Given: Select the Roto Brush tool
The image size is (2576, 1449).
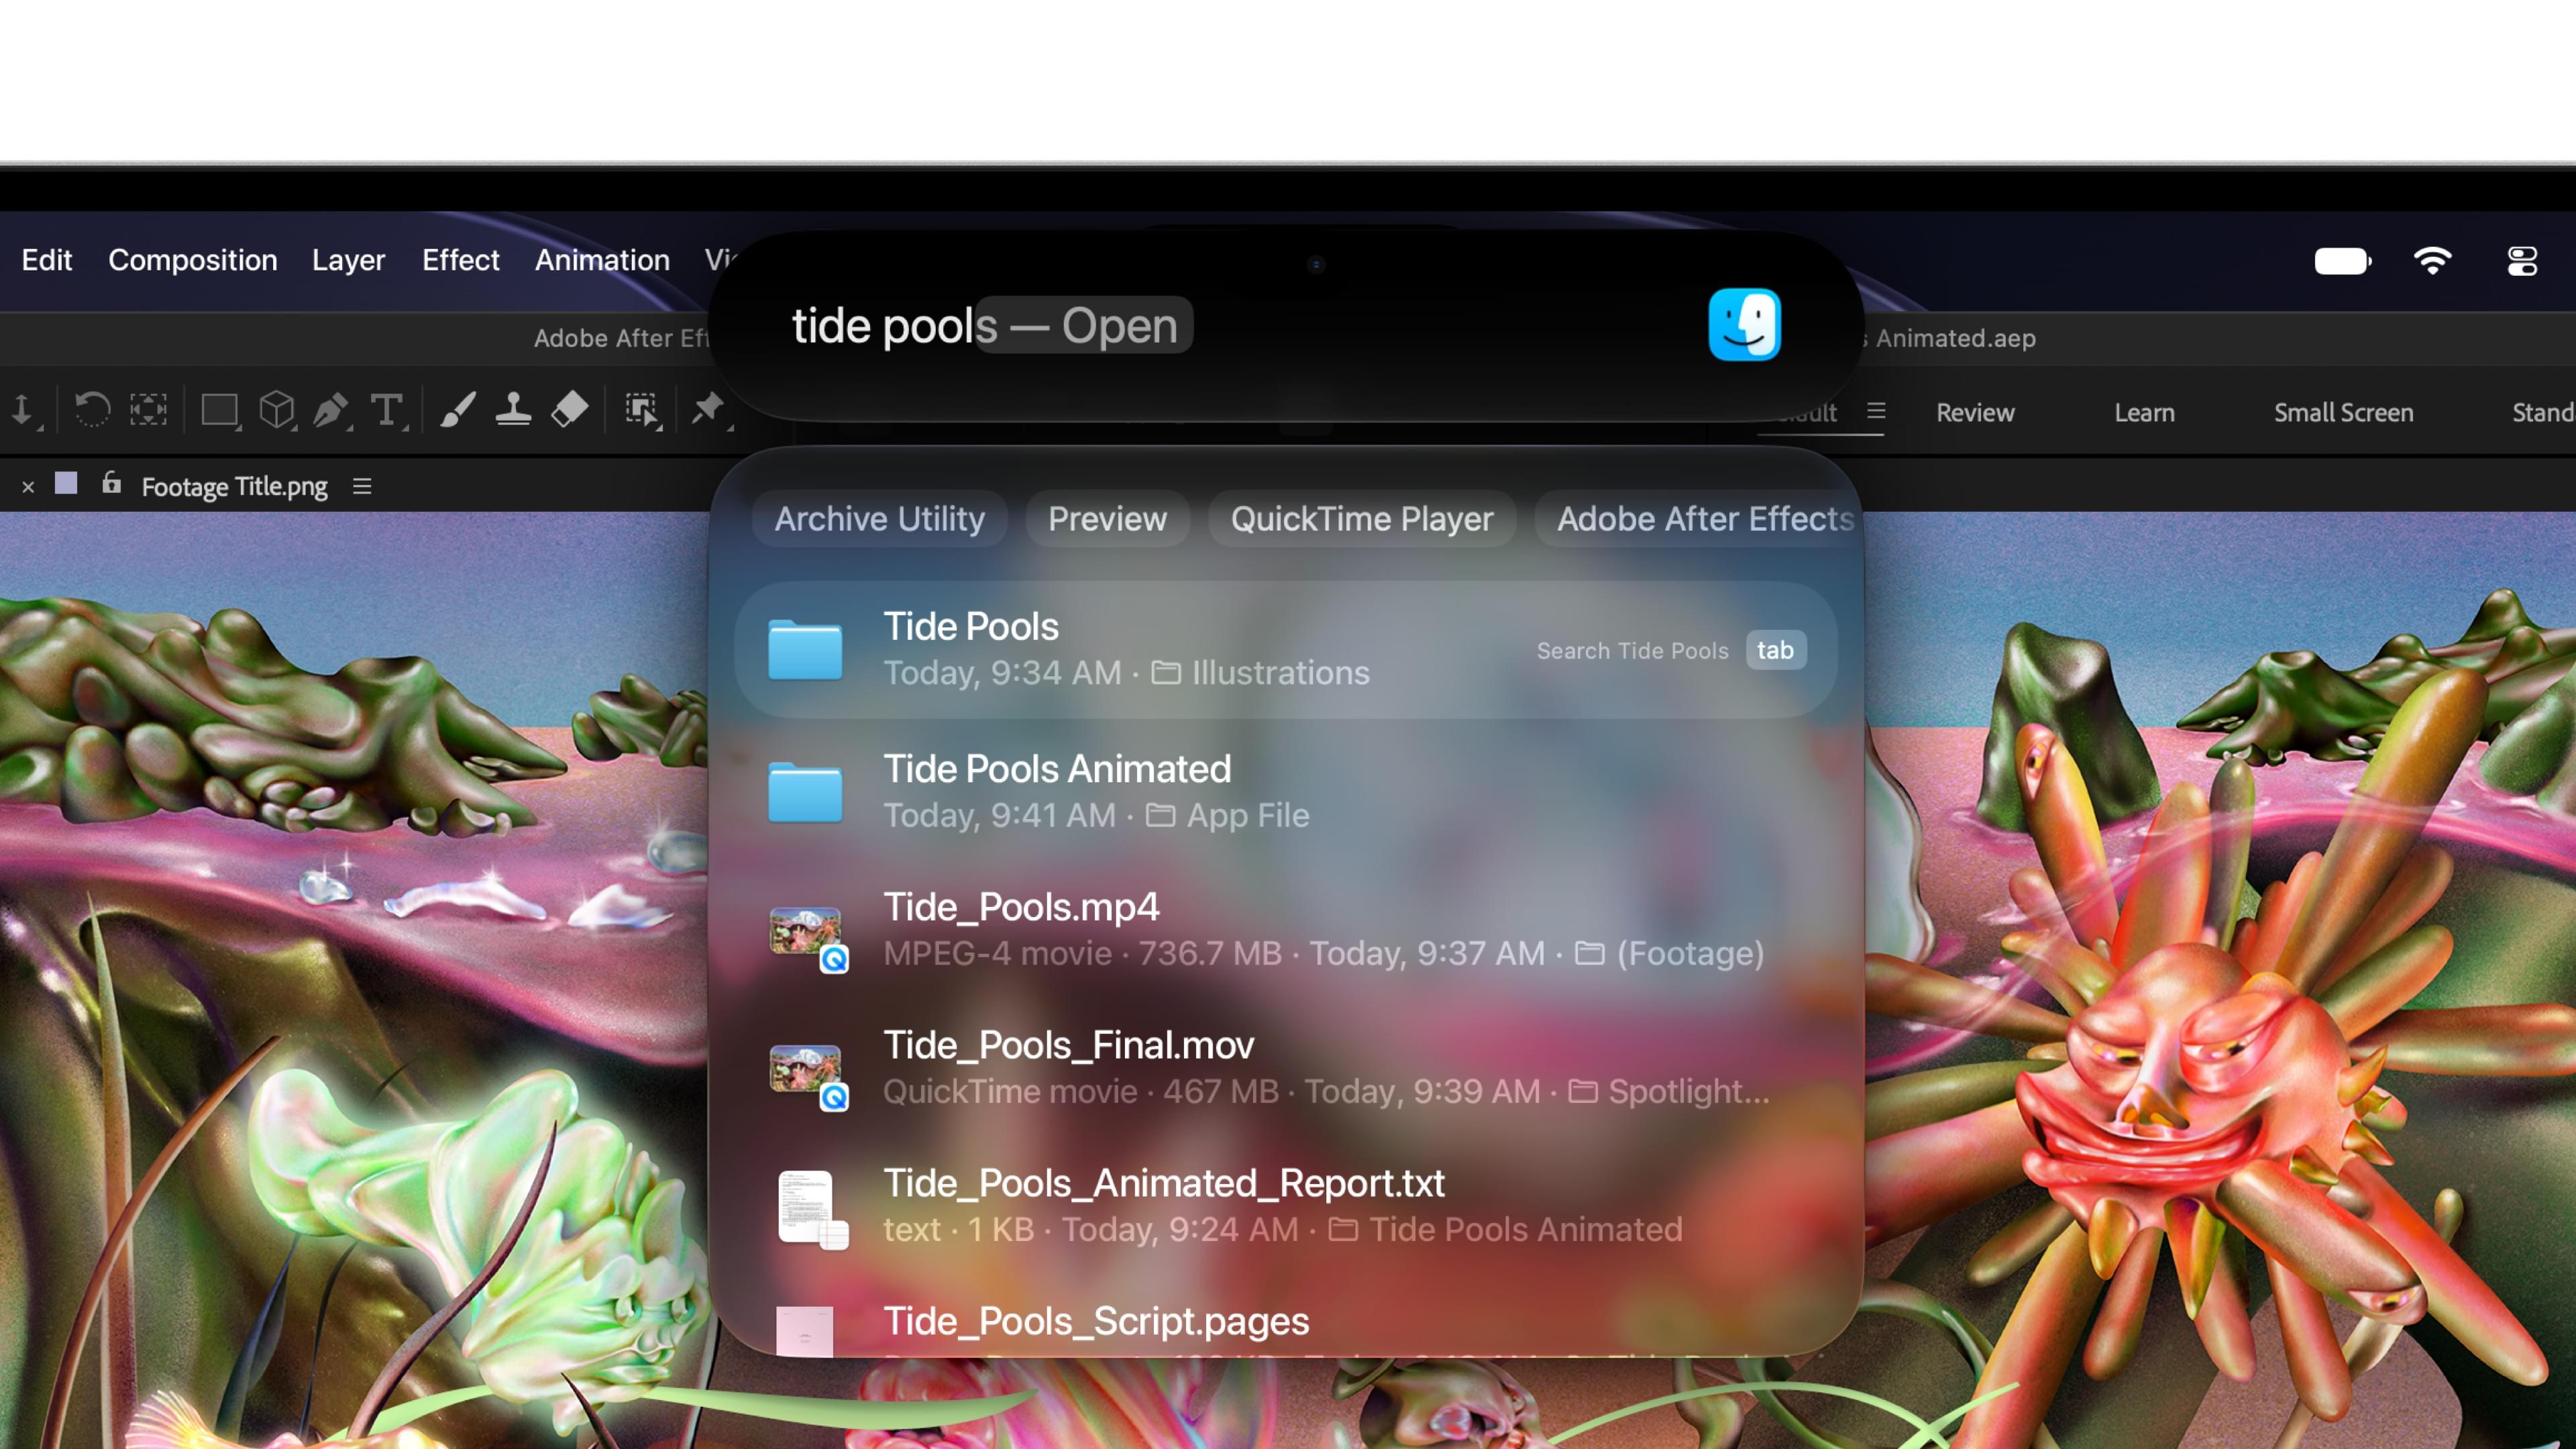Looking at the screenshot, I should (x=642, y=410).
